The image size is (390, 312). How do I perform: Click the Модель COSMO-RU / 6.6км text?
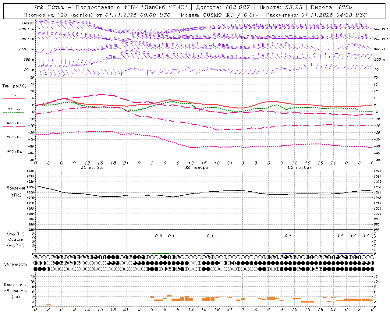[x=219, y=15]
